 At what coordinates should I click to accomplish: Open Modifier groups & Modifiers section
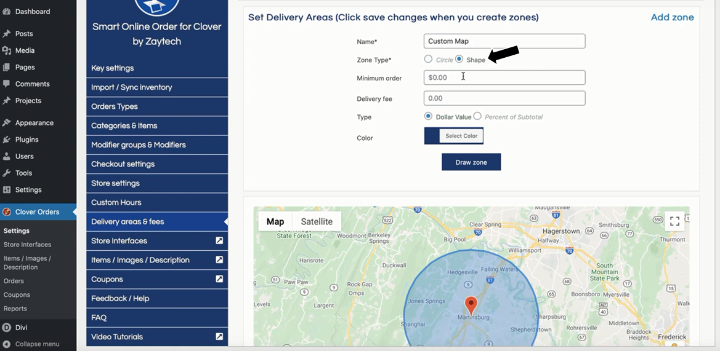tap(157, 145)
